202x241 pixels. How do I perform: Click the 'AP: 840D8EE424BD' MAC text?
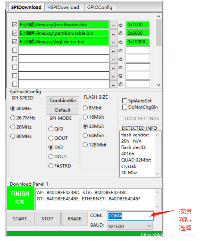coord(58,193)
